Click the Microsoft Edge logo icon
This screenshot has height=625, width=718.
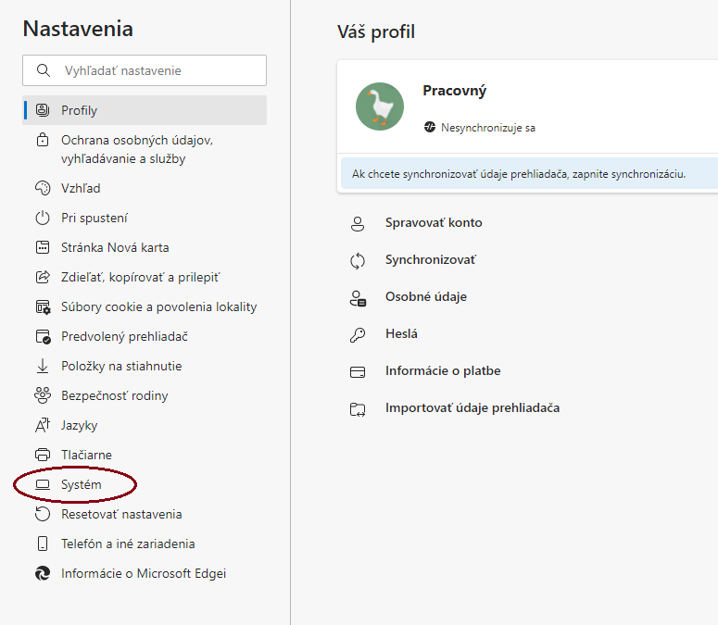(43, 573)
